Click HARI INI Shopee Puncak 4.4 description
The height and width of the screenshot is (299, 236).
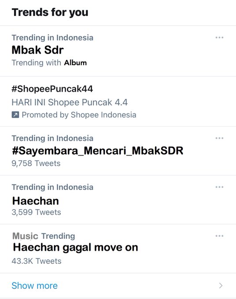pyautogui.click(x=70, y=102)
